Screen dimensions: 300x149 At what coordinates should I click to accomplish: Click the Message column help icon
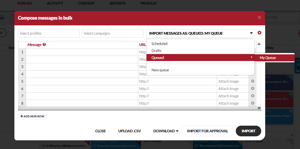(x=44, y=45)
